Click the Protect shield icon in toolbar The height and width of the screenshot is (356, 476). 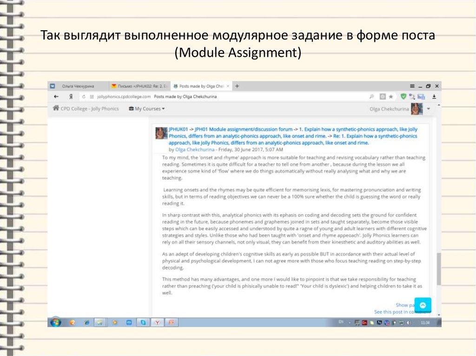404,97
